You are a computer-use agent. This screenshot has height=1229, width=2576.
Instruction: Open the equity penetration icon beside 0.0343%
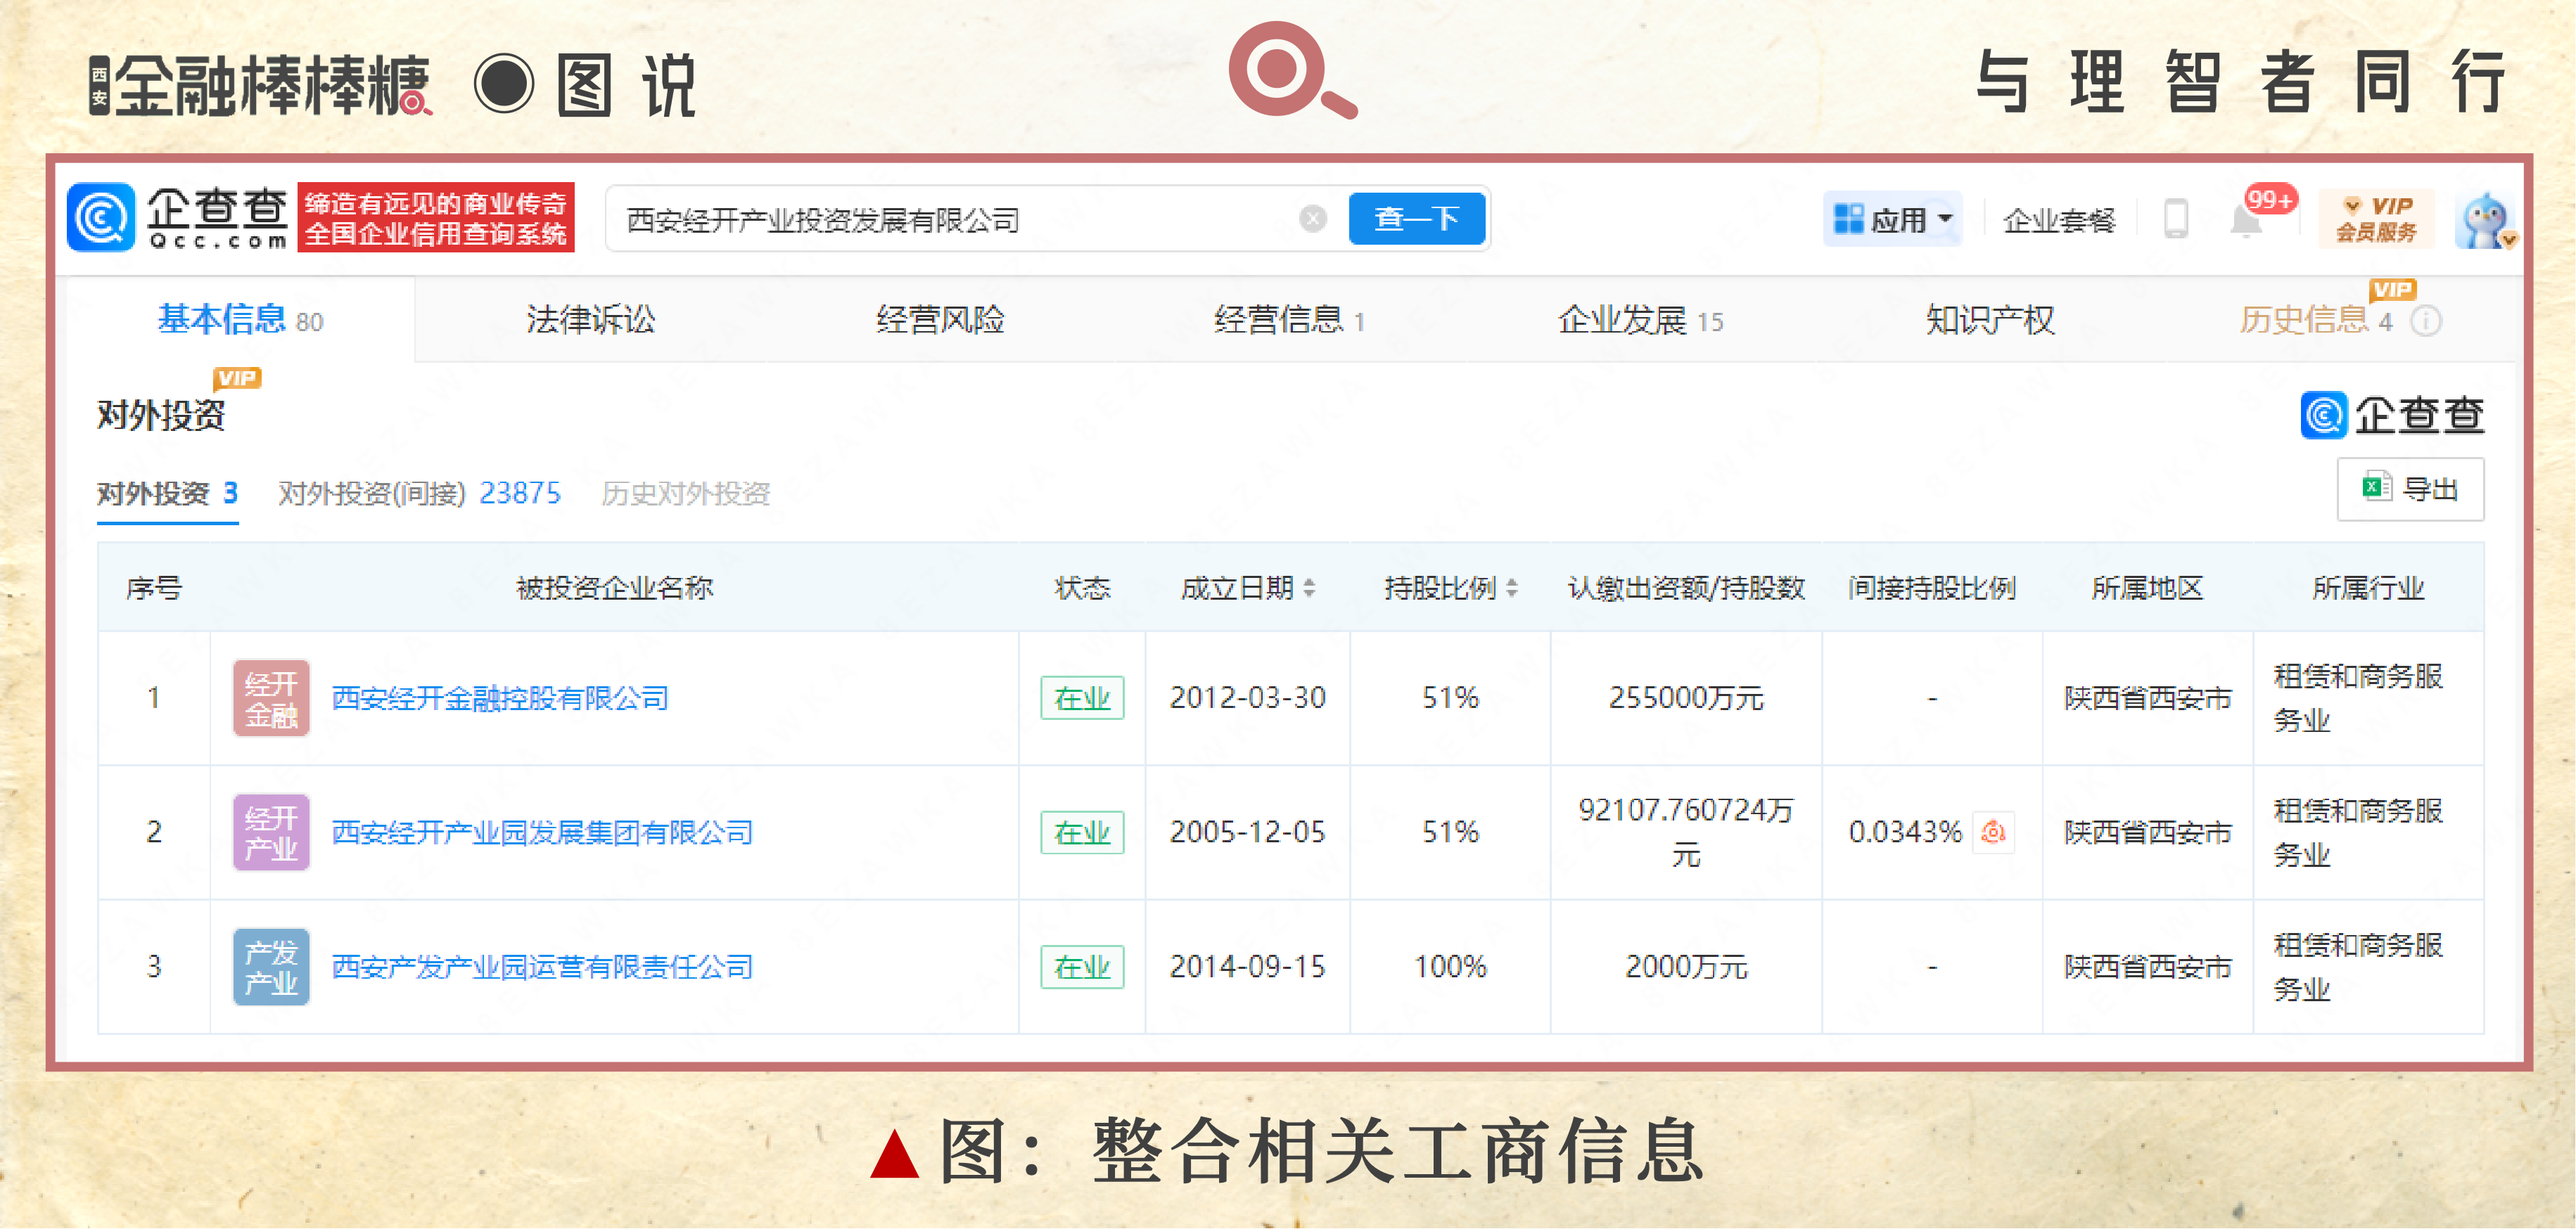click(x=1993, y=832)
